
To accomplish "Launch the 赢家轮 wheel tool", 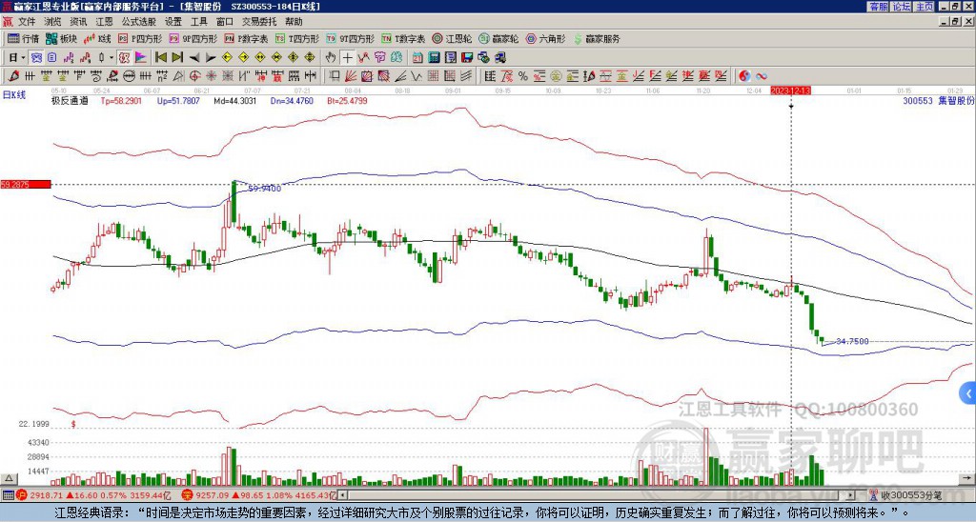I will [x=498, y=38].
